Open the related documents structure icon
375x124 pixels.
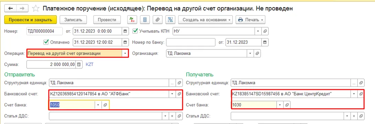[171, 20]
